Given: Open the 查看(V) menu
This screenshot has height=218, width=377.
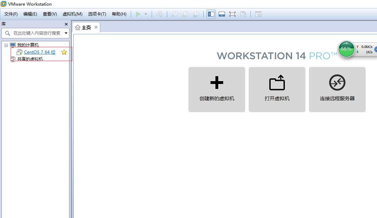Looking at the screenshot, I should (50, 14).
